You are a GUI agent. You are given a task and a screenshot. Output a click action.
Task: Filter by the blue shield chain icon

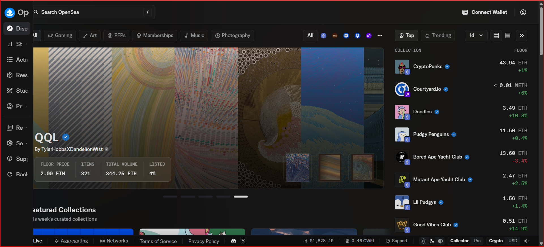[357, 36]
